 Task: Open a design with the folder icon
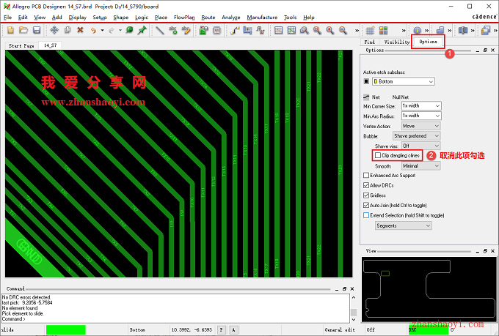click(x=23, y=30)
